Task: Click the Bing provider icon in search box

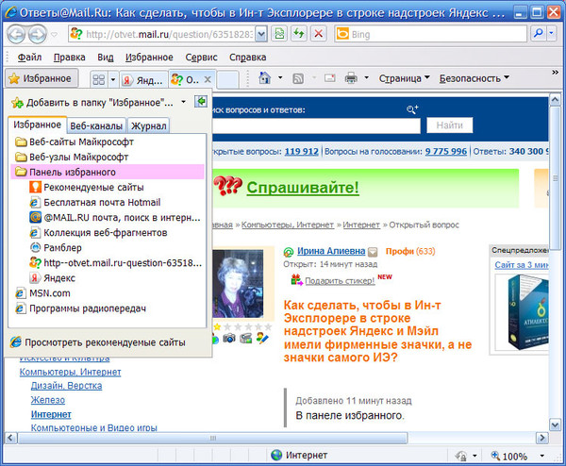Action: tap(342, 34)
